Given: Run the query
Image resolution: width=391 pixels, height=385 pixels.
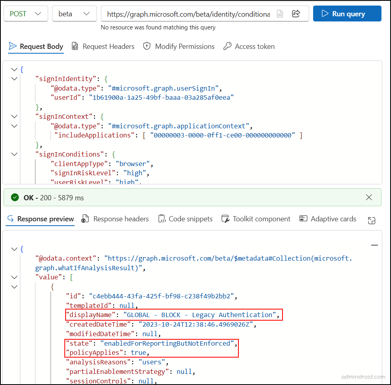Looking at the screenshot, I should pyautogui.click(x=347, y=14).
